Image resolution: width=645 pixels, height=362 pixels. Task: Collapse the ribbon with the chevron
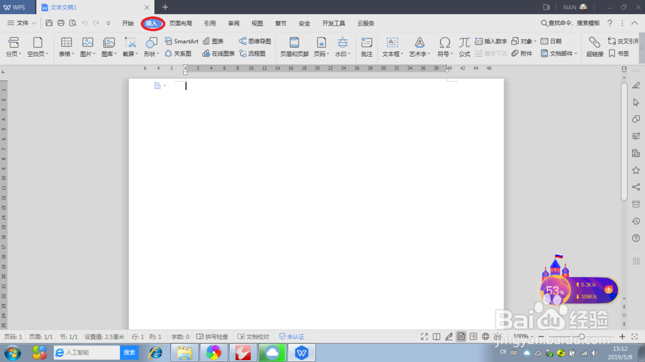tap(635, 23)
